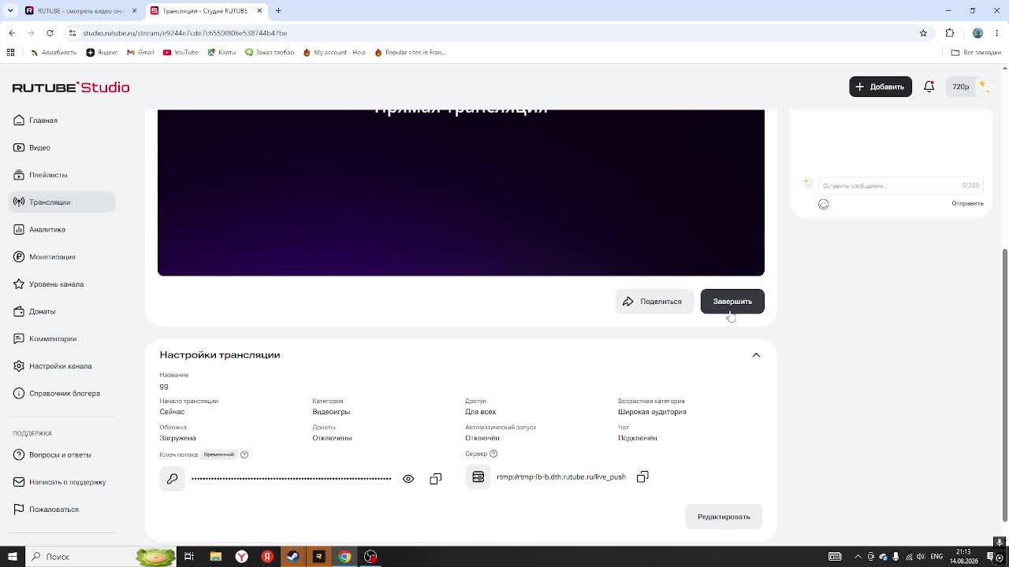Select Трансляции sidebar item
The image size is (1009, 567).
pos(62,202)
